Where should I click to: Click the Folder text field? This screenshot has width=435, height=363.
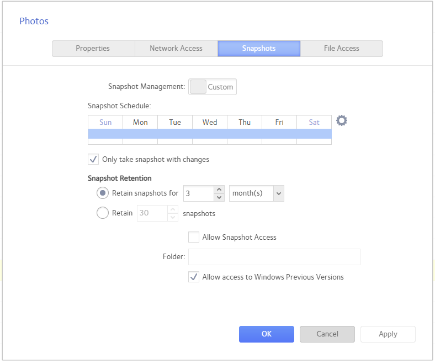[274, 257]
